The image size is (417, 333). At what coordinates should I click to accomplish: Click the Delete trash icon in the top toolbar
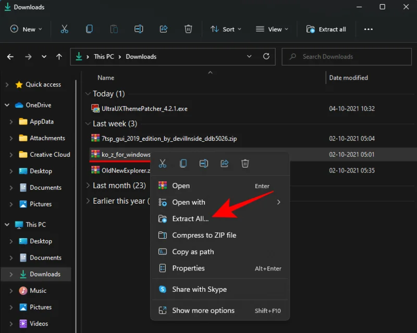(188, 29)
